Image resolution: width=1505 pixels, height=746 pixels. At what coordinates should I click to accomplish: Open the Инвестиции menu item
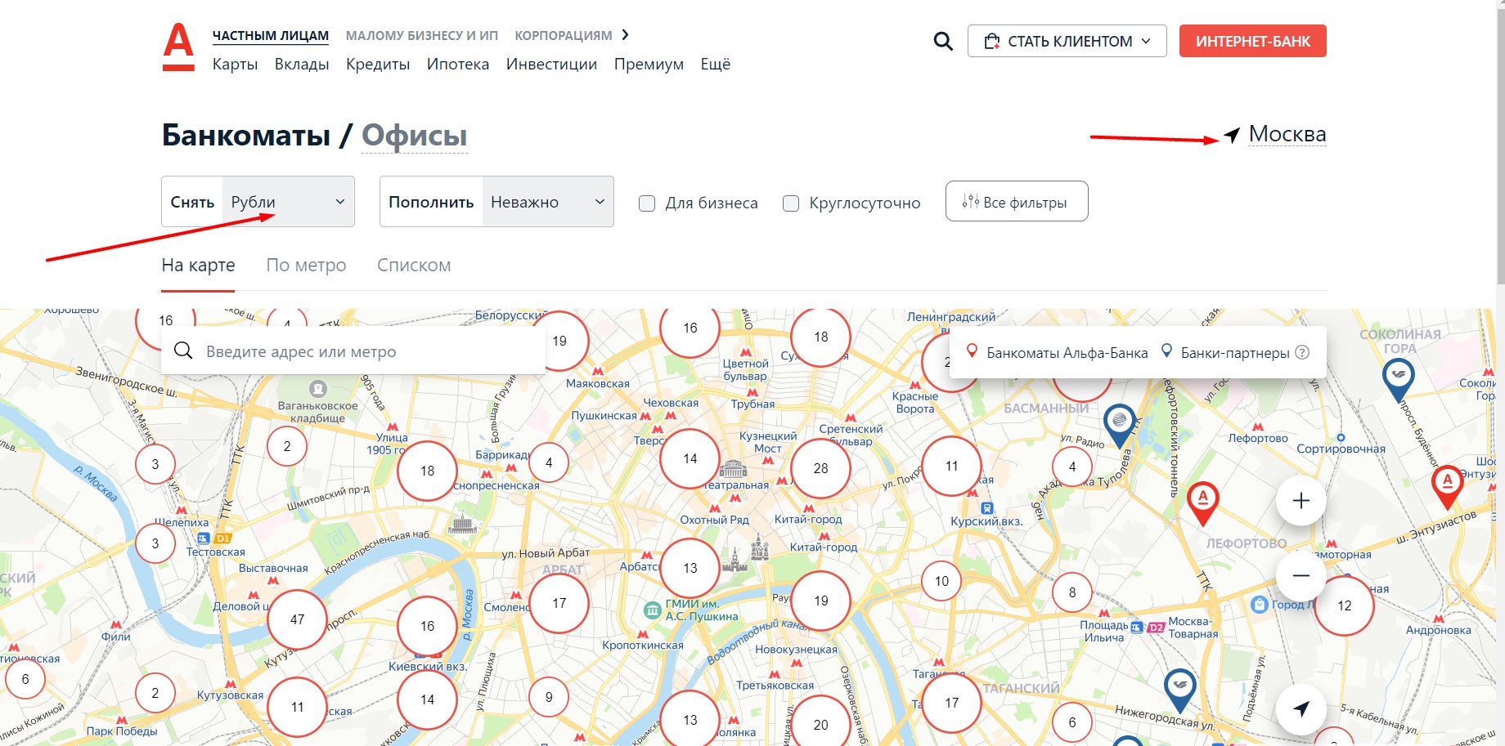pyautogui.click(x=551, y=64)
